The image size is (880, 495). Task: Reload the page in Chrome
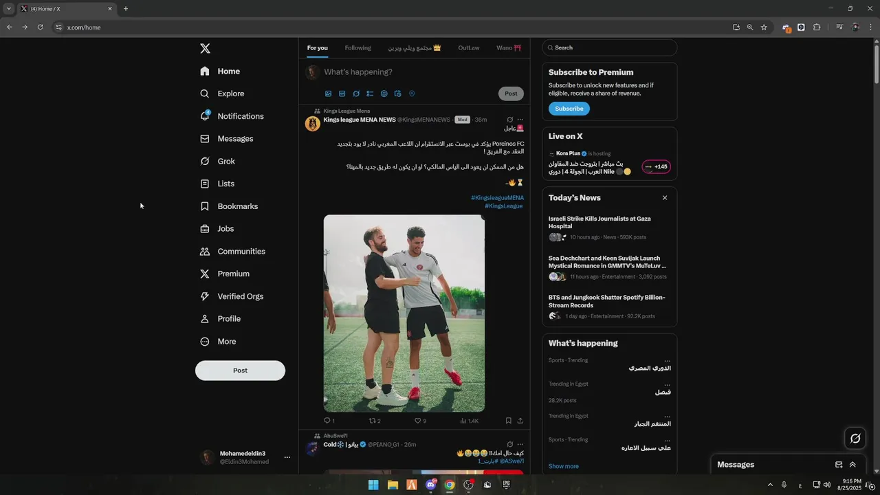point(40,27)
